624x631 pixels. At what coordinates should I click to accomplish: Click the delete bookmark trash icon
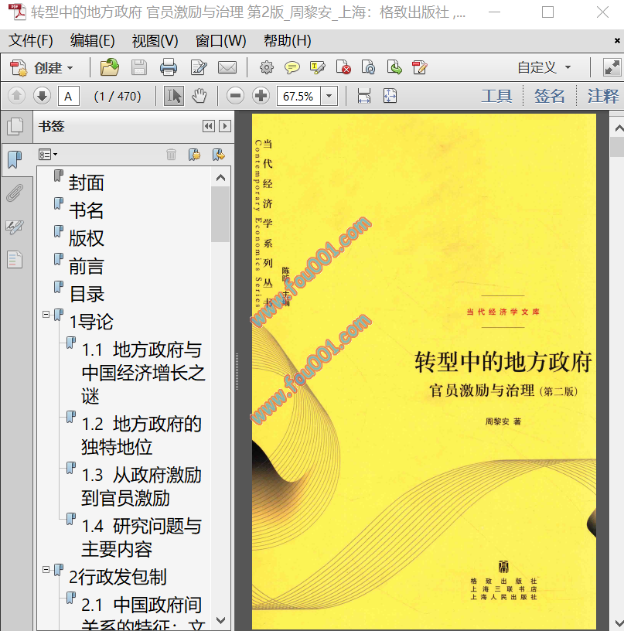[x=172, y=155]
